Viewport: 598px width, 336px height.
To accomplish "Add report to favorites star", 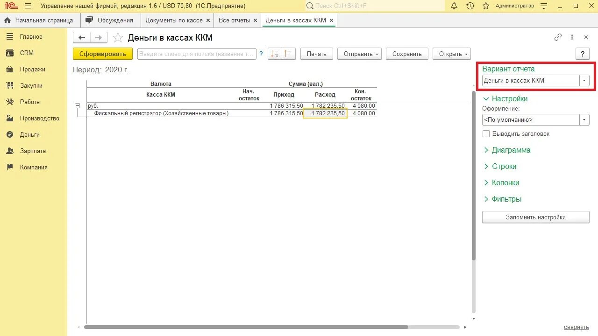I will click(118, 38).
